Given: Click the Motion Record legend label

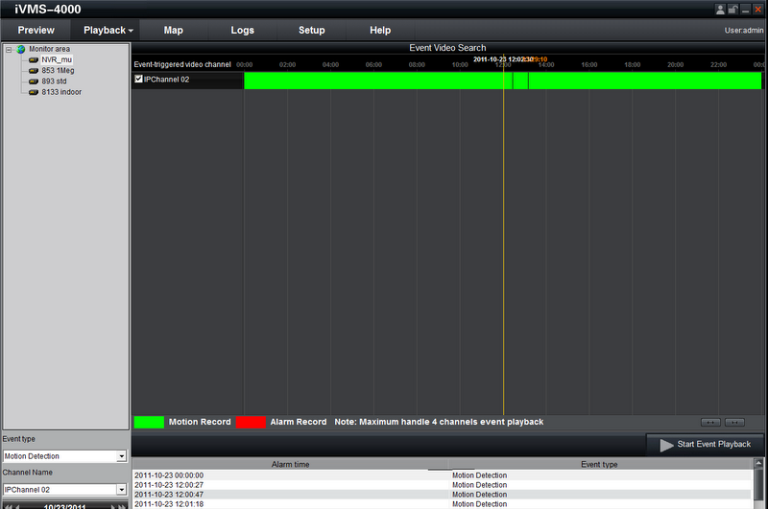Looking at the screenshot, I should pyautogui.click(x=200, y=422).
